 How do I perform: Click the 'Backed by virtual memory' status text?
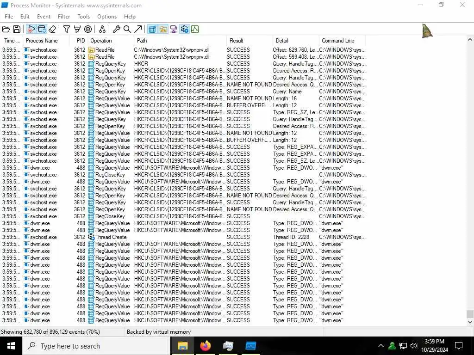click(159, 332)
